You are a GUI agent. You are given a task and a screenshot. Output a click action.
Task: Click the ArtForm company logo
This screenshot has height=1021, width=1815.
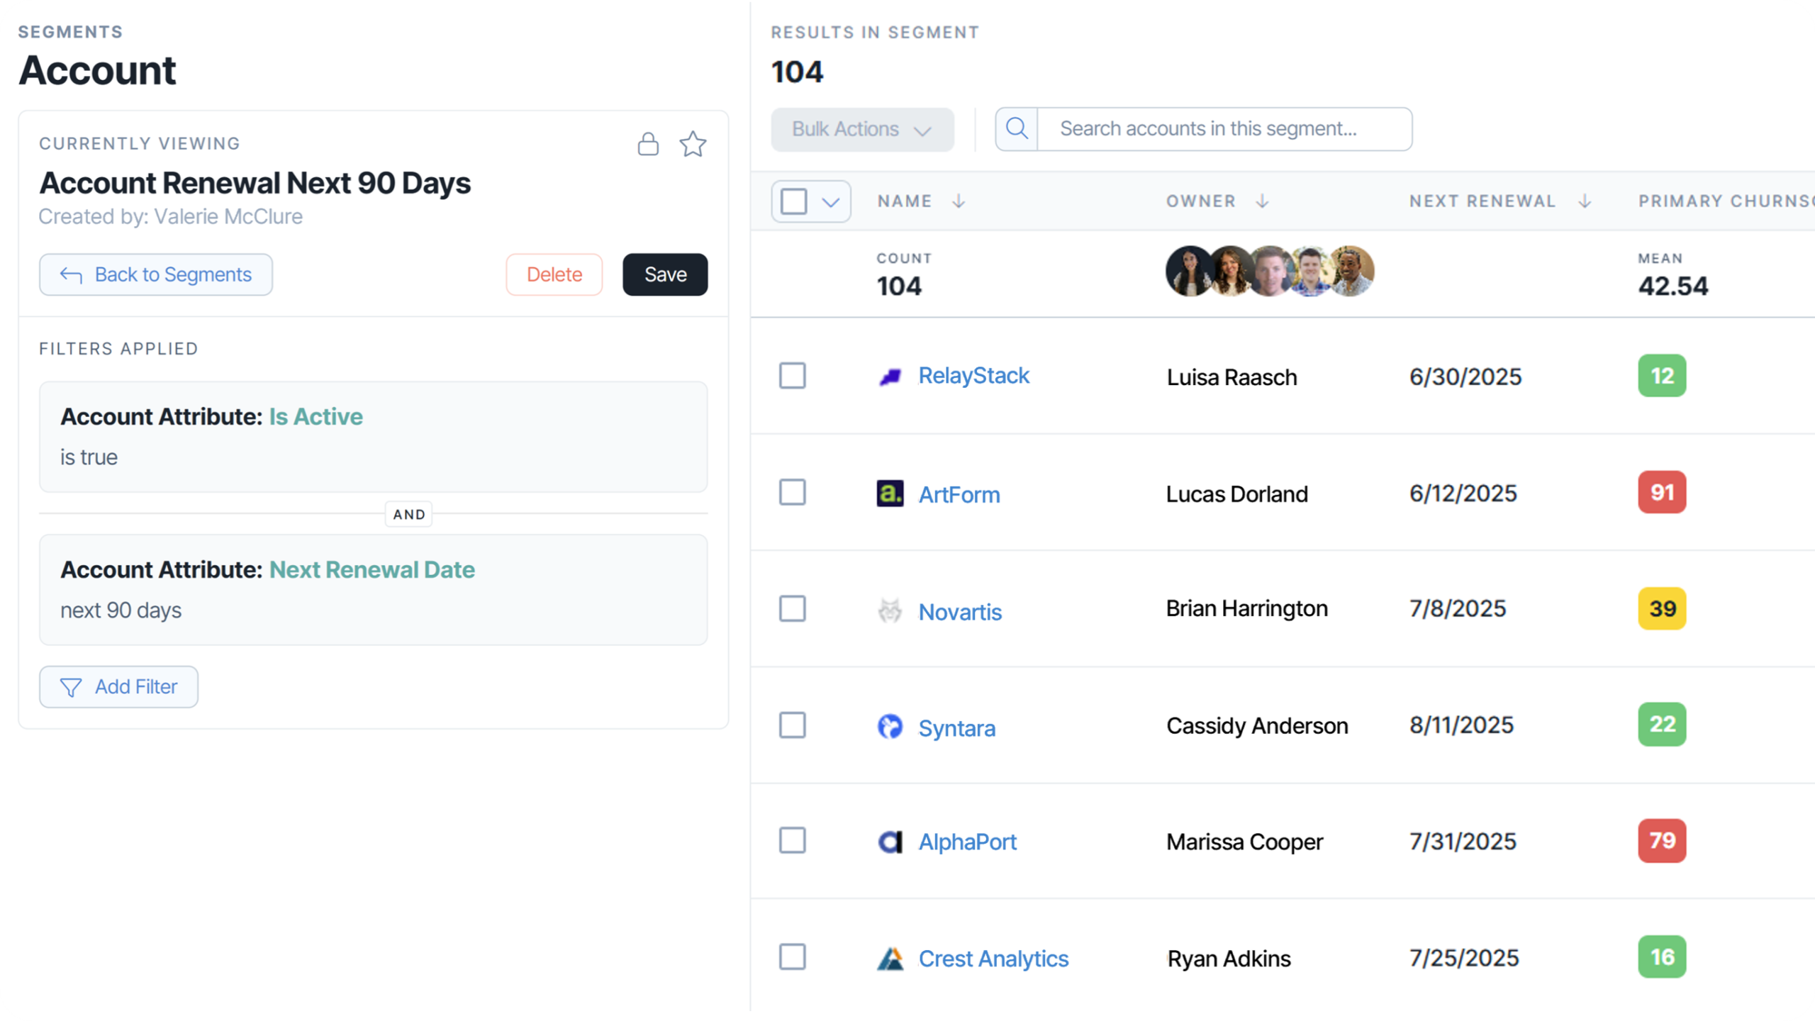(x=891, y=493)
